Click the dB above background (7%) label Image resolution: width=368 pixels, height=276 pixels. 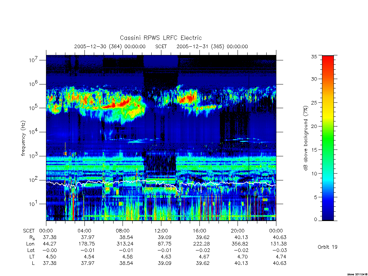click(x=305, y=138)
